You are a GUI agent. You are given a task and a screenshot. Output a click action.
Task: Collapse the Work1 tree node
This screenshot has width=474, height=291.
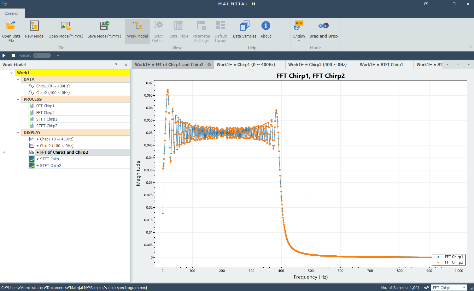[x=11, y=73]
